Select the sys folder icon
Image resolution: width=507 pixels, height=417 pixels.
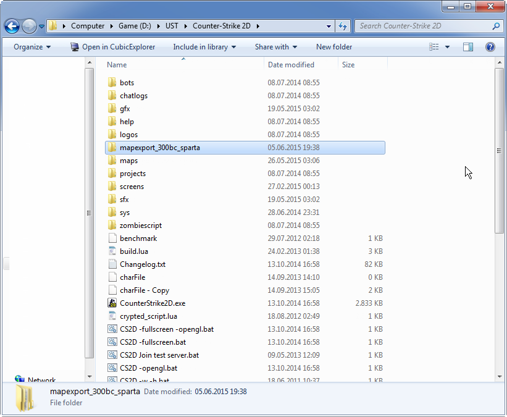pos(112,213)
